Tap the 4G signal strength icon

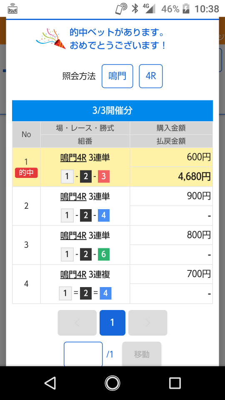click(149, 8)
